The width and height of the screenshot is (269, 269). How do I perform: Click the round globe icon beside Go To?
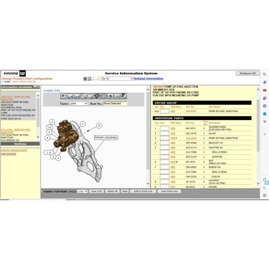click(x=85, y=79)
